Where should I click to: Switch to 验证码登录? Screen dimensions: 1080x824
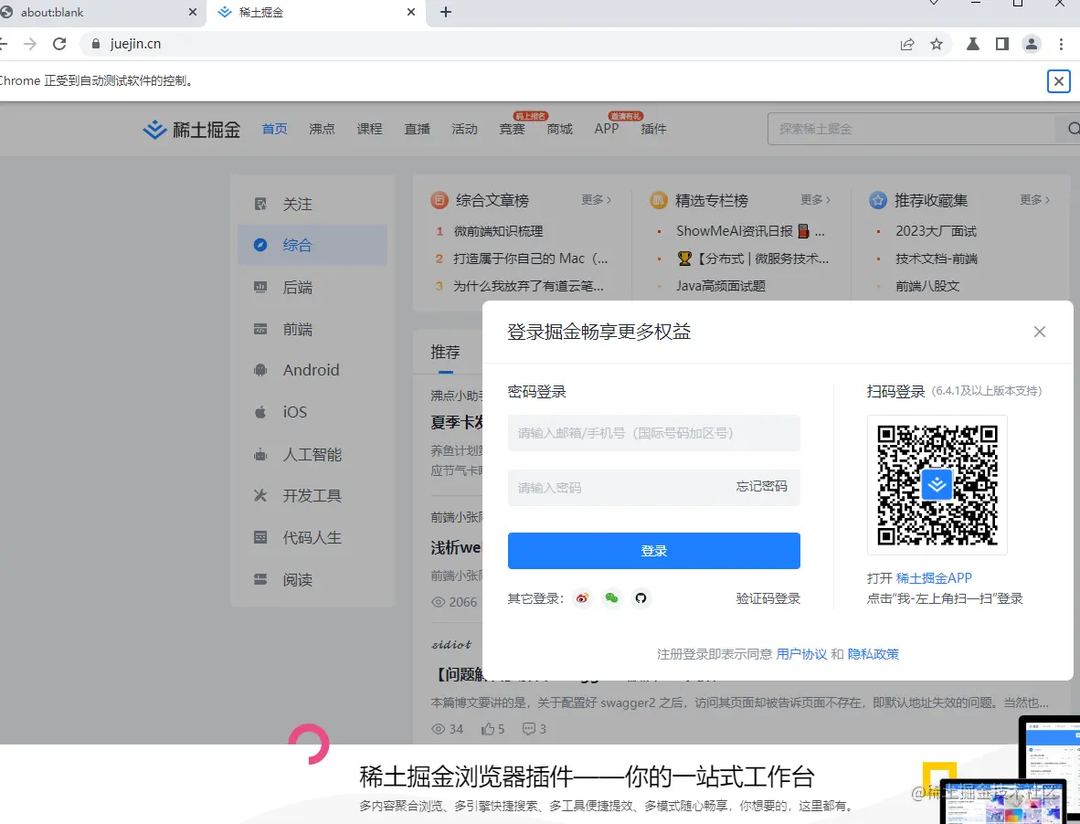768,598
